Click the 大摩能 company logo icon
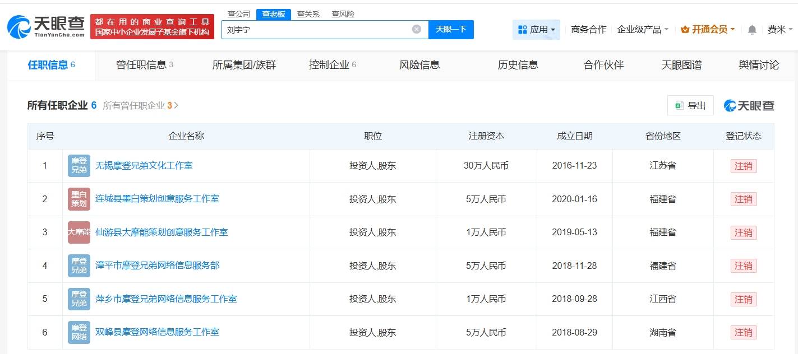The height and width of the screenshot is (354, 798). click(x=79, y=232)
